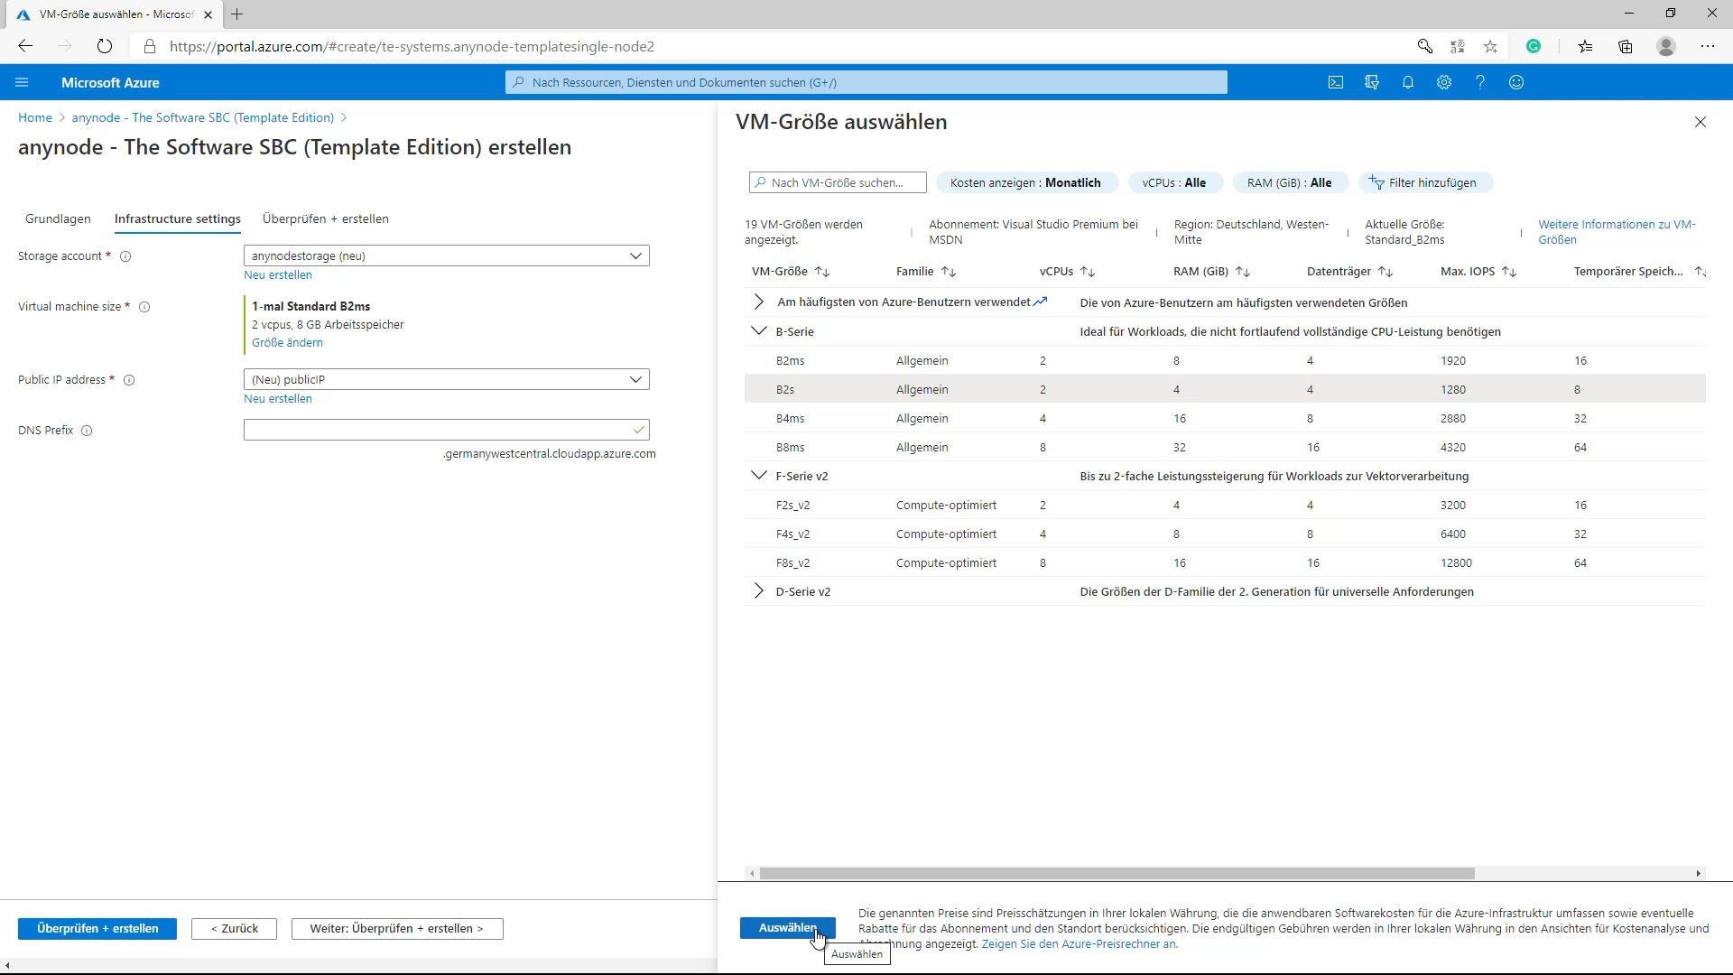Screen dimensions: 1733x975
Task: Click the DNS Prefix input field
Action: [x=447, y=431]
